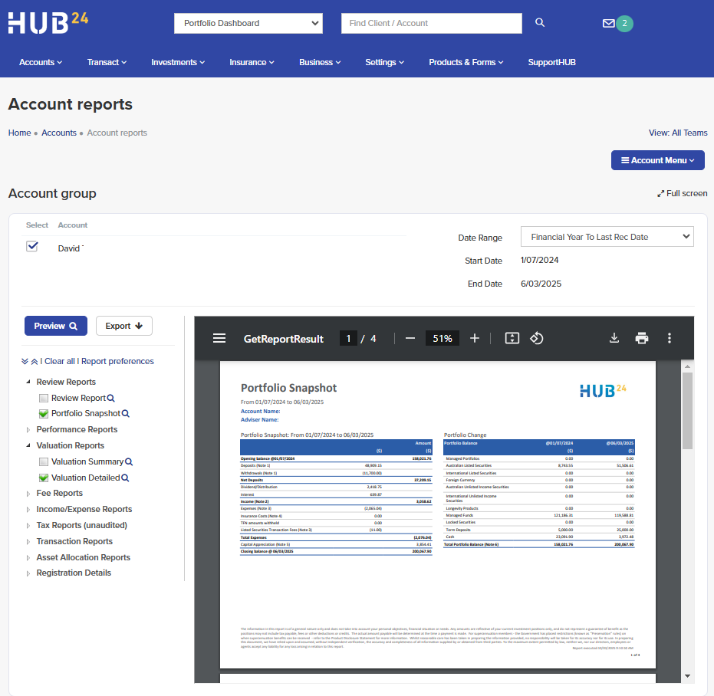This screenshot has width=714, height=696.
Task: Rotate the PDF document counterclockwise
Action: [x=536, y=338]
